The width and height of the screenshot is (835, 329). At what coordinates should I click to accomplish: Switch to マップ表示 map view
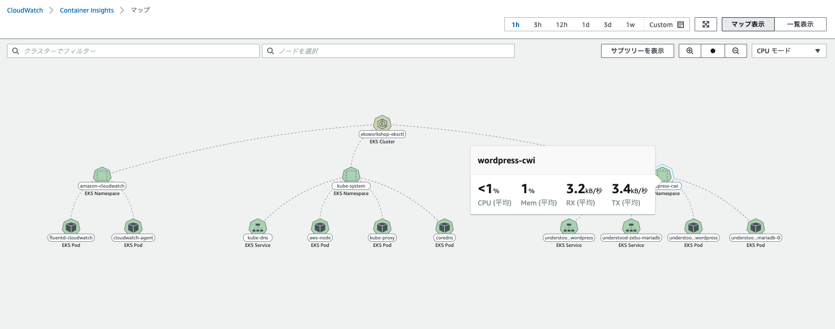(748, 24)
